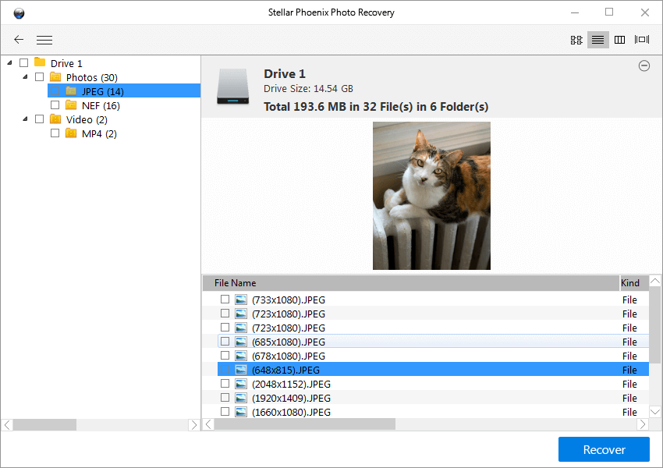
Task: Click image icon of (733x1080).JPEG
Action: [x=241, y=300]
